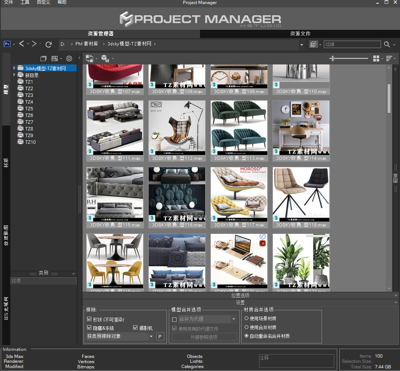Toggle the 摄影机 checkbox
Image resolution: width=400 pixels, height=371 pixels.
tap(136, 328)
